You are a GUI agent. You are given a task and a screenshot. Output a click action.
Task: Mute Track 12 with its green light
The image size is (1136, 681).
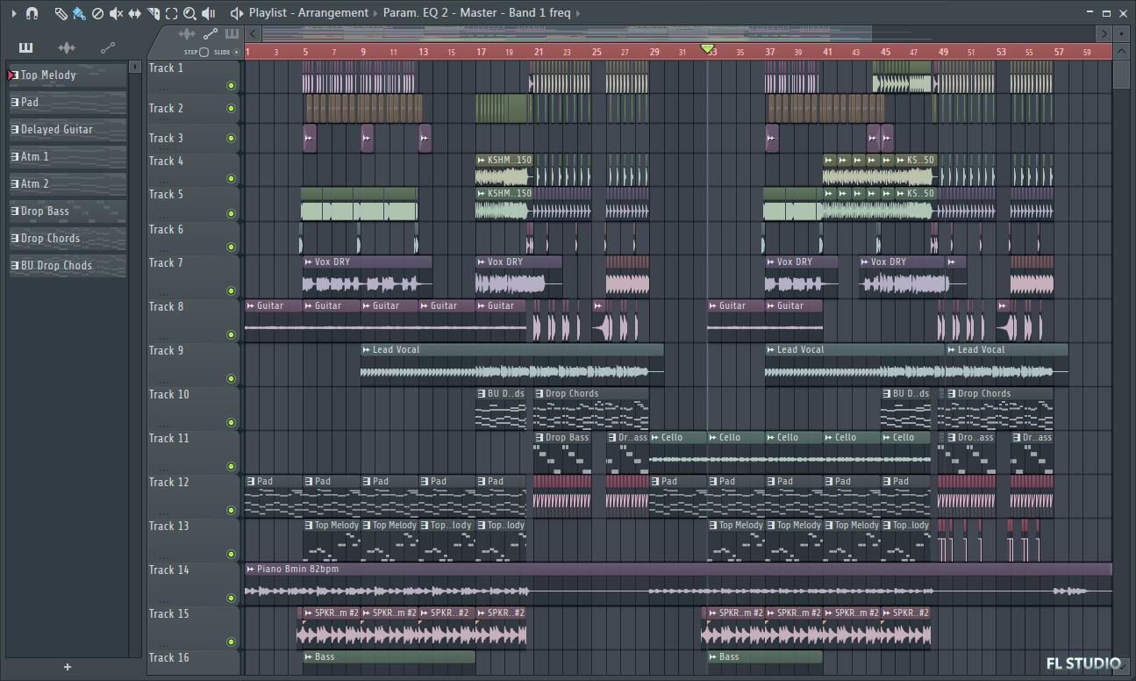231,511
